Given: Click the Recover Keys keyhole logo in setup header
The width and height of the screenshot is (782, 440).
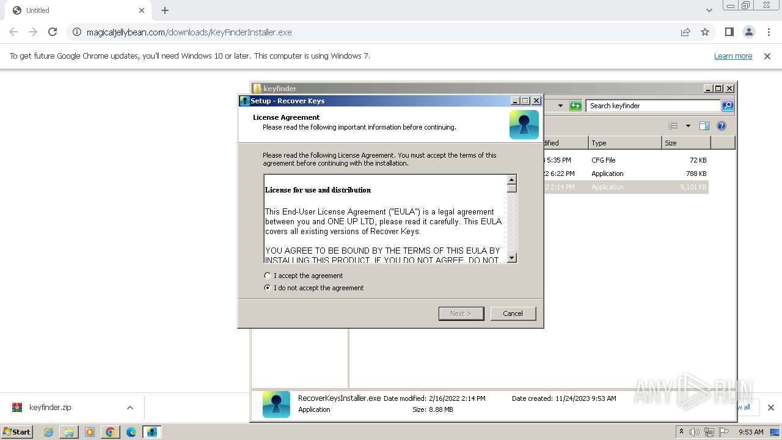Looking at the screenshot, I should (x=524, y=125).
